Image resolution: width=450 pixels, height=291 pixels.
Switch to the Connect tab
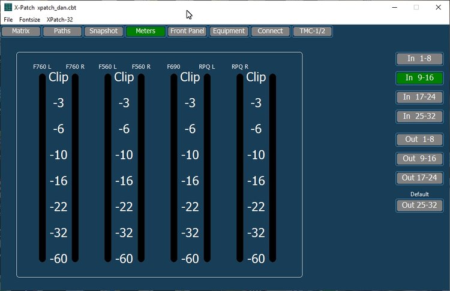tap(271, 31)
